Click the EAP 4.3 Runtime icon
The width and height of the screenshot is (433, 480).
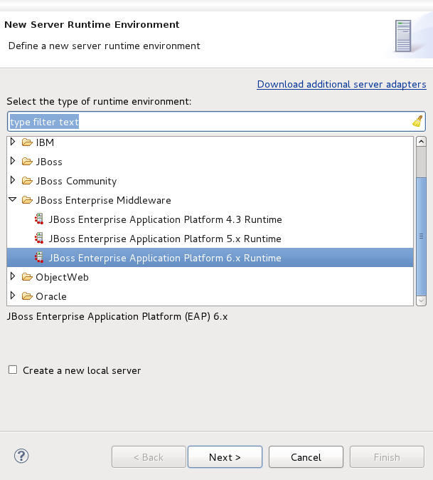tap(40, 219)
